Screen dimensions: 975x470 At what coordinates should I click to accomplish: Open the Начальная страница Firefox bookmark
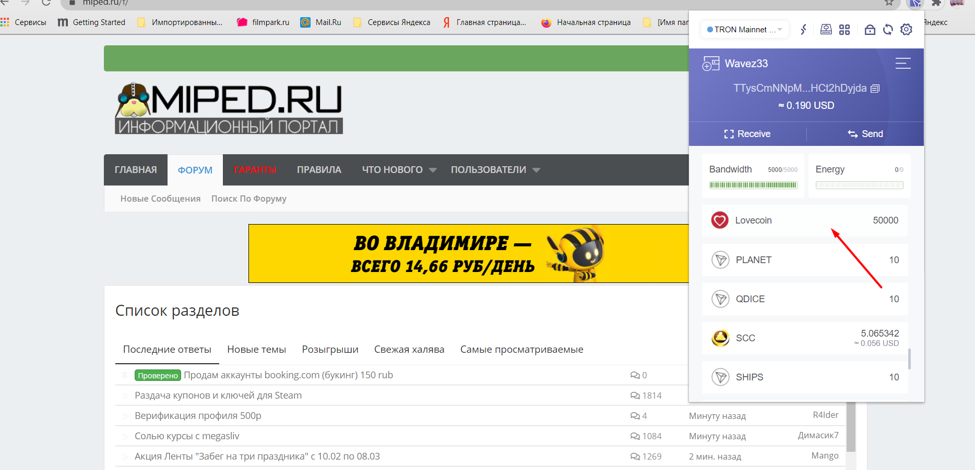(586, 22)
